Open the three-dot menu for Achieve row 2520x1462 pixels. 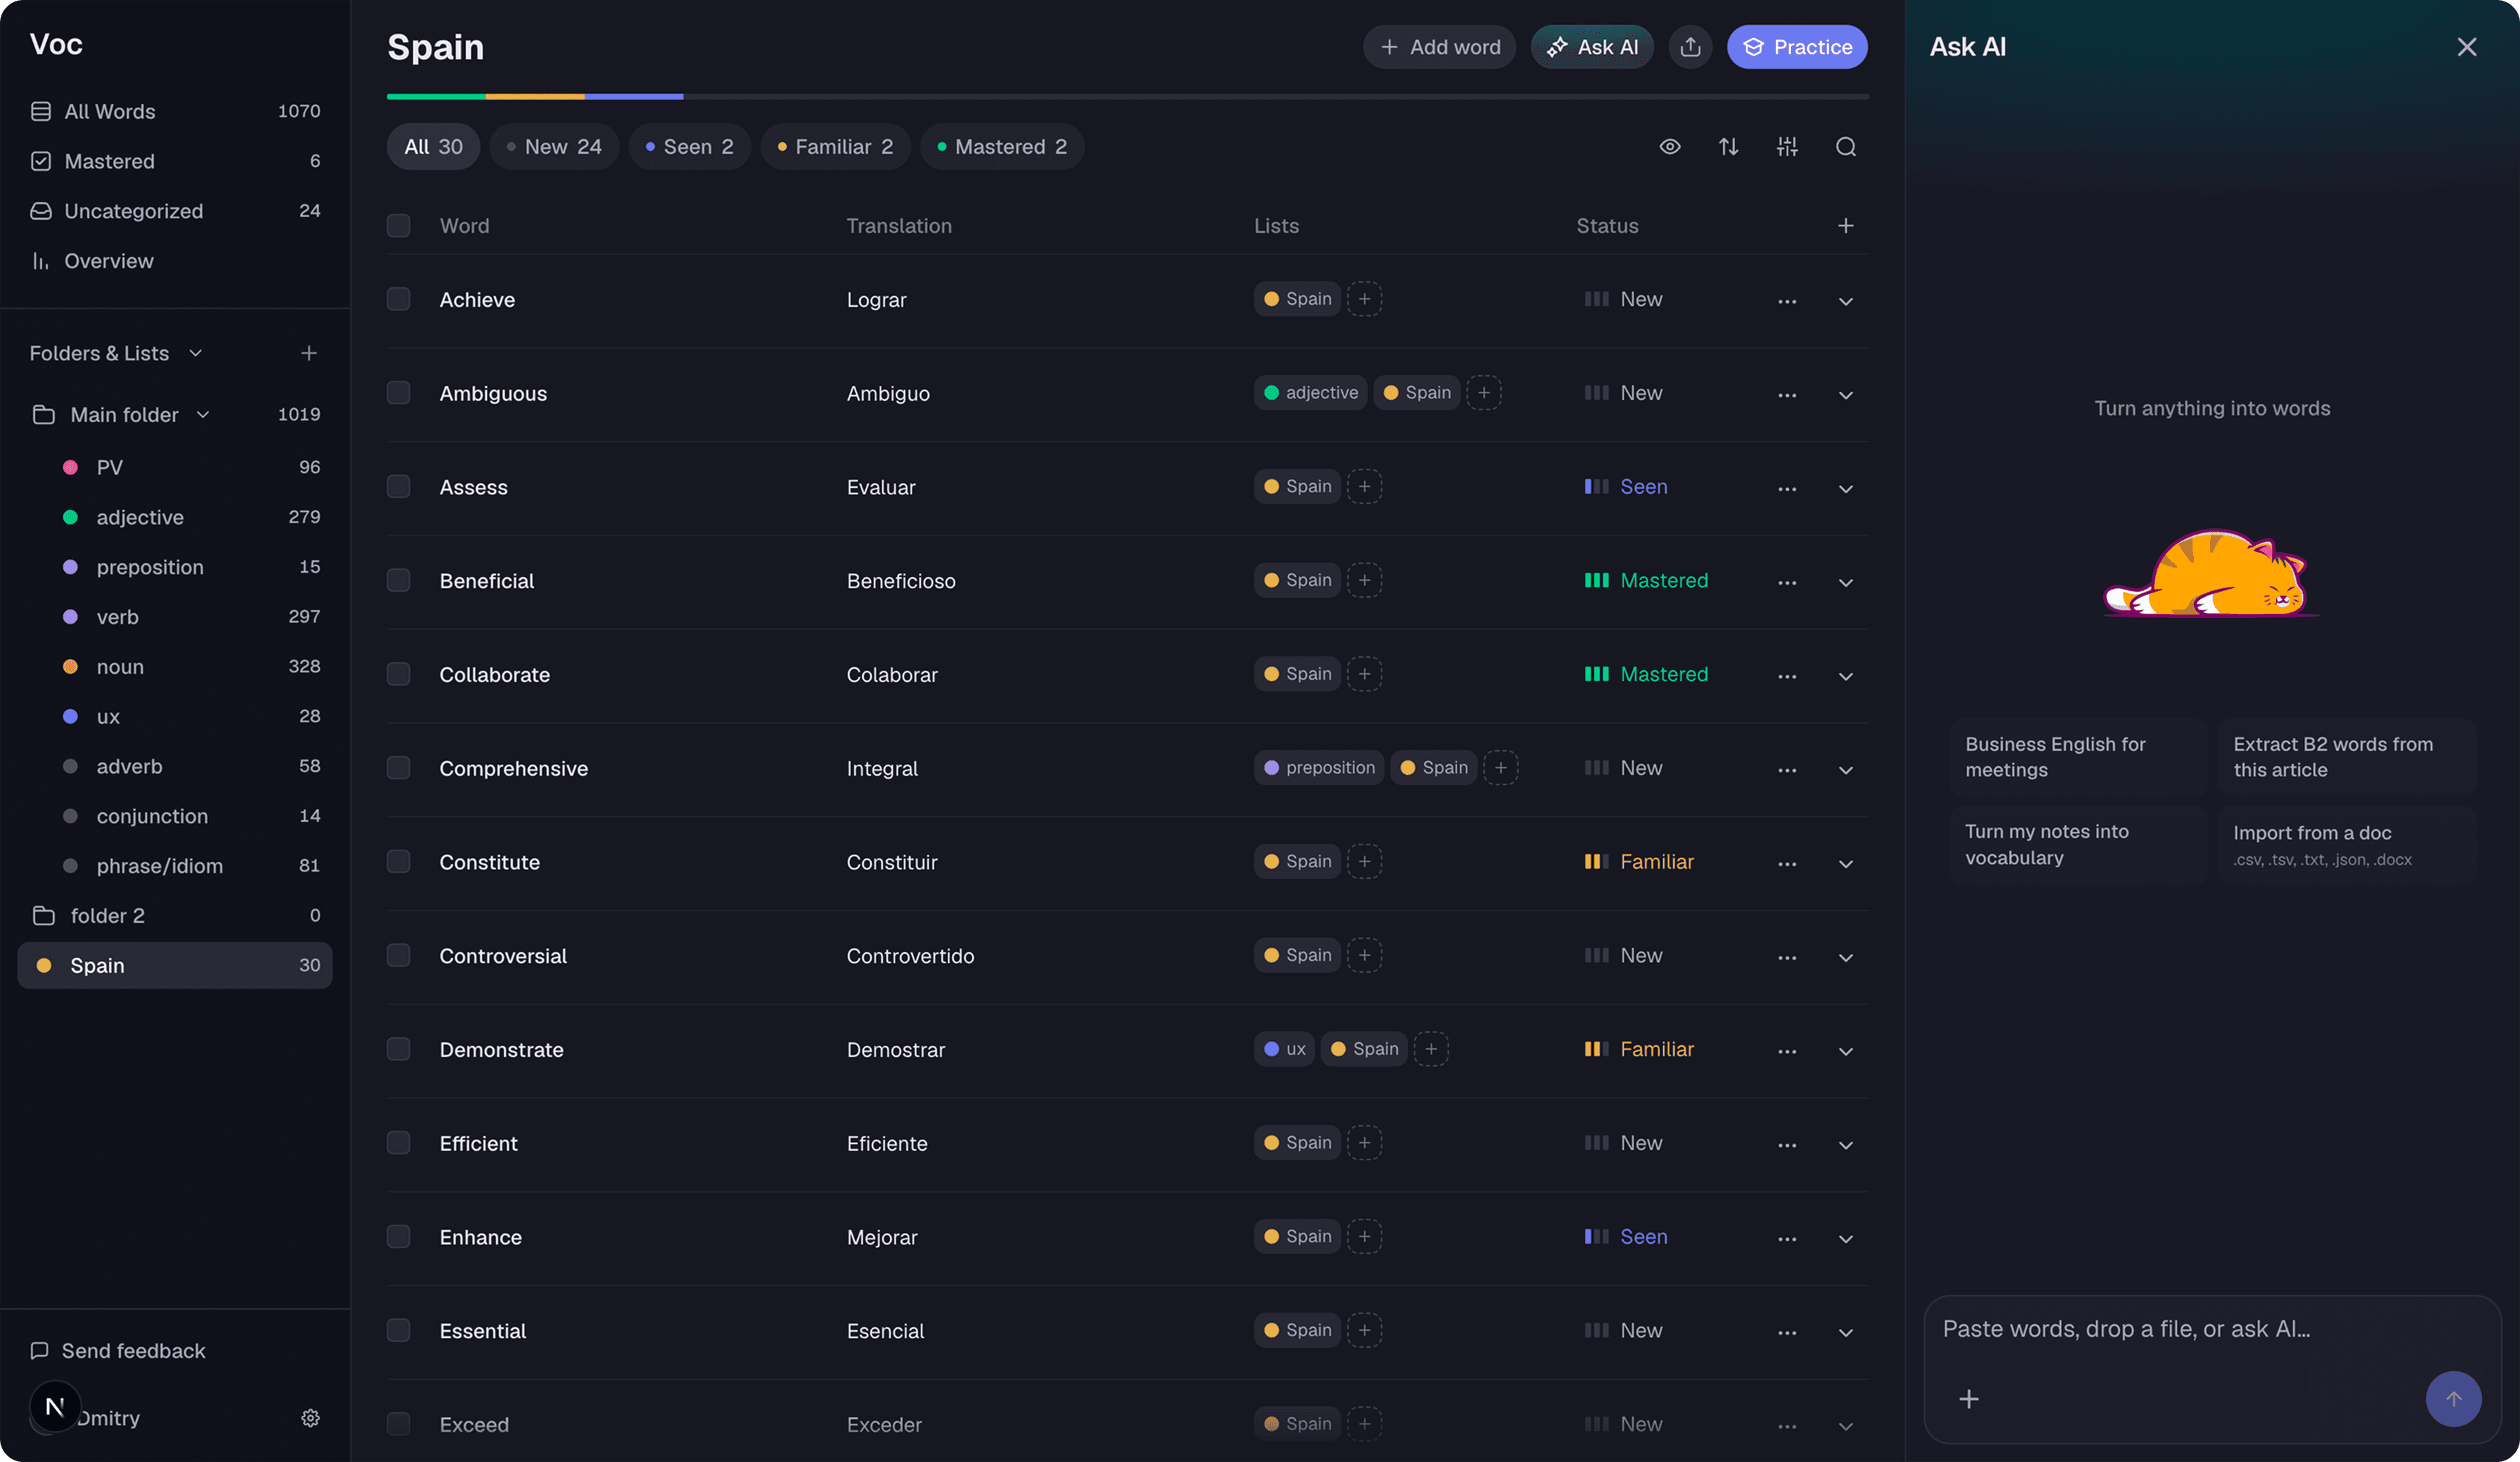tap(1787, 300)
